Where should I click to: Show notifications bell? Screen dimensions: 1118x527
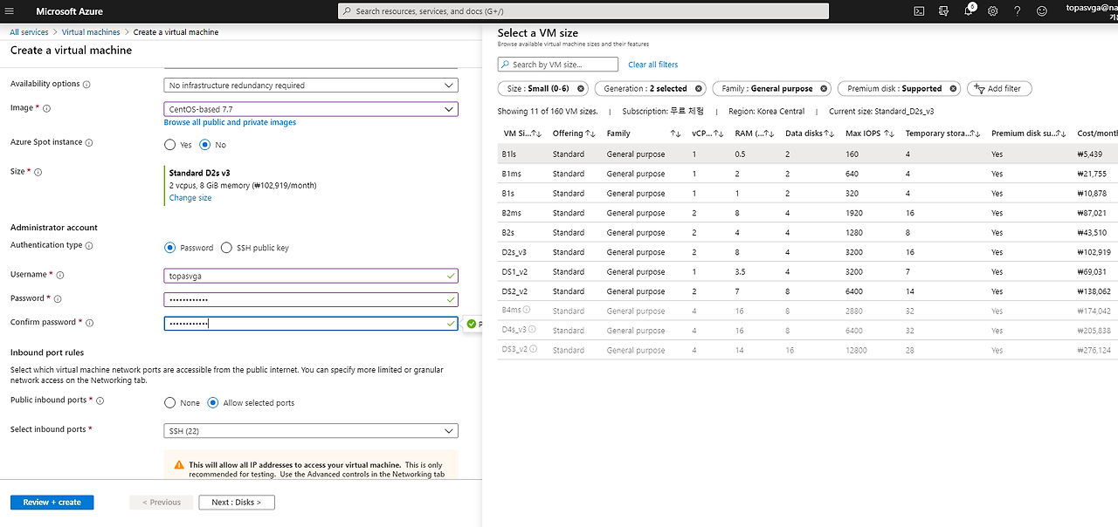[969, 11]
